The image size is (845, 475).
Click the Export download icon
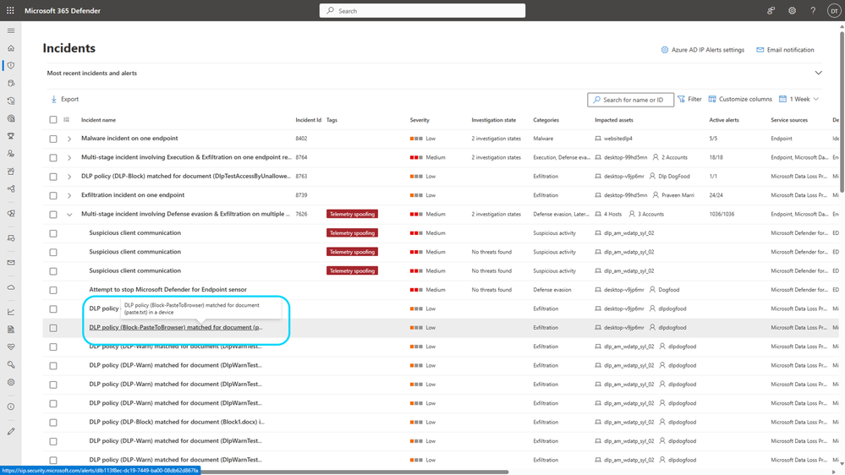coord(54,99)
